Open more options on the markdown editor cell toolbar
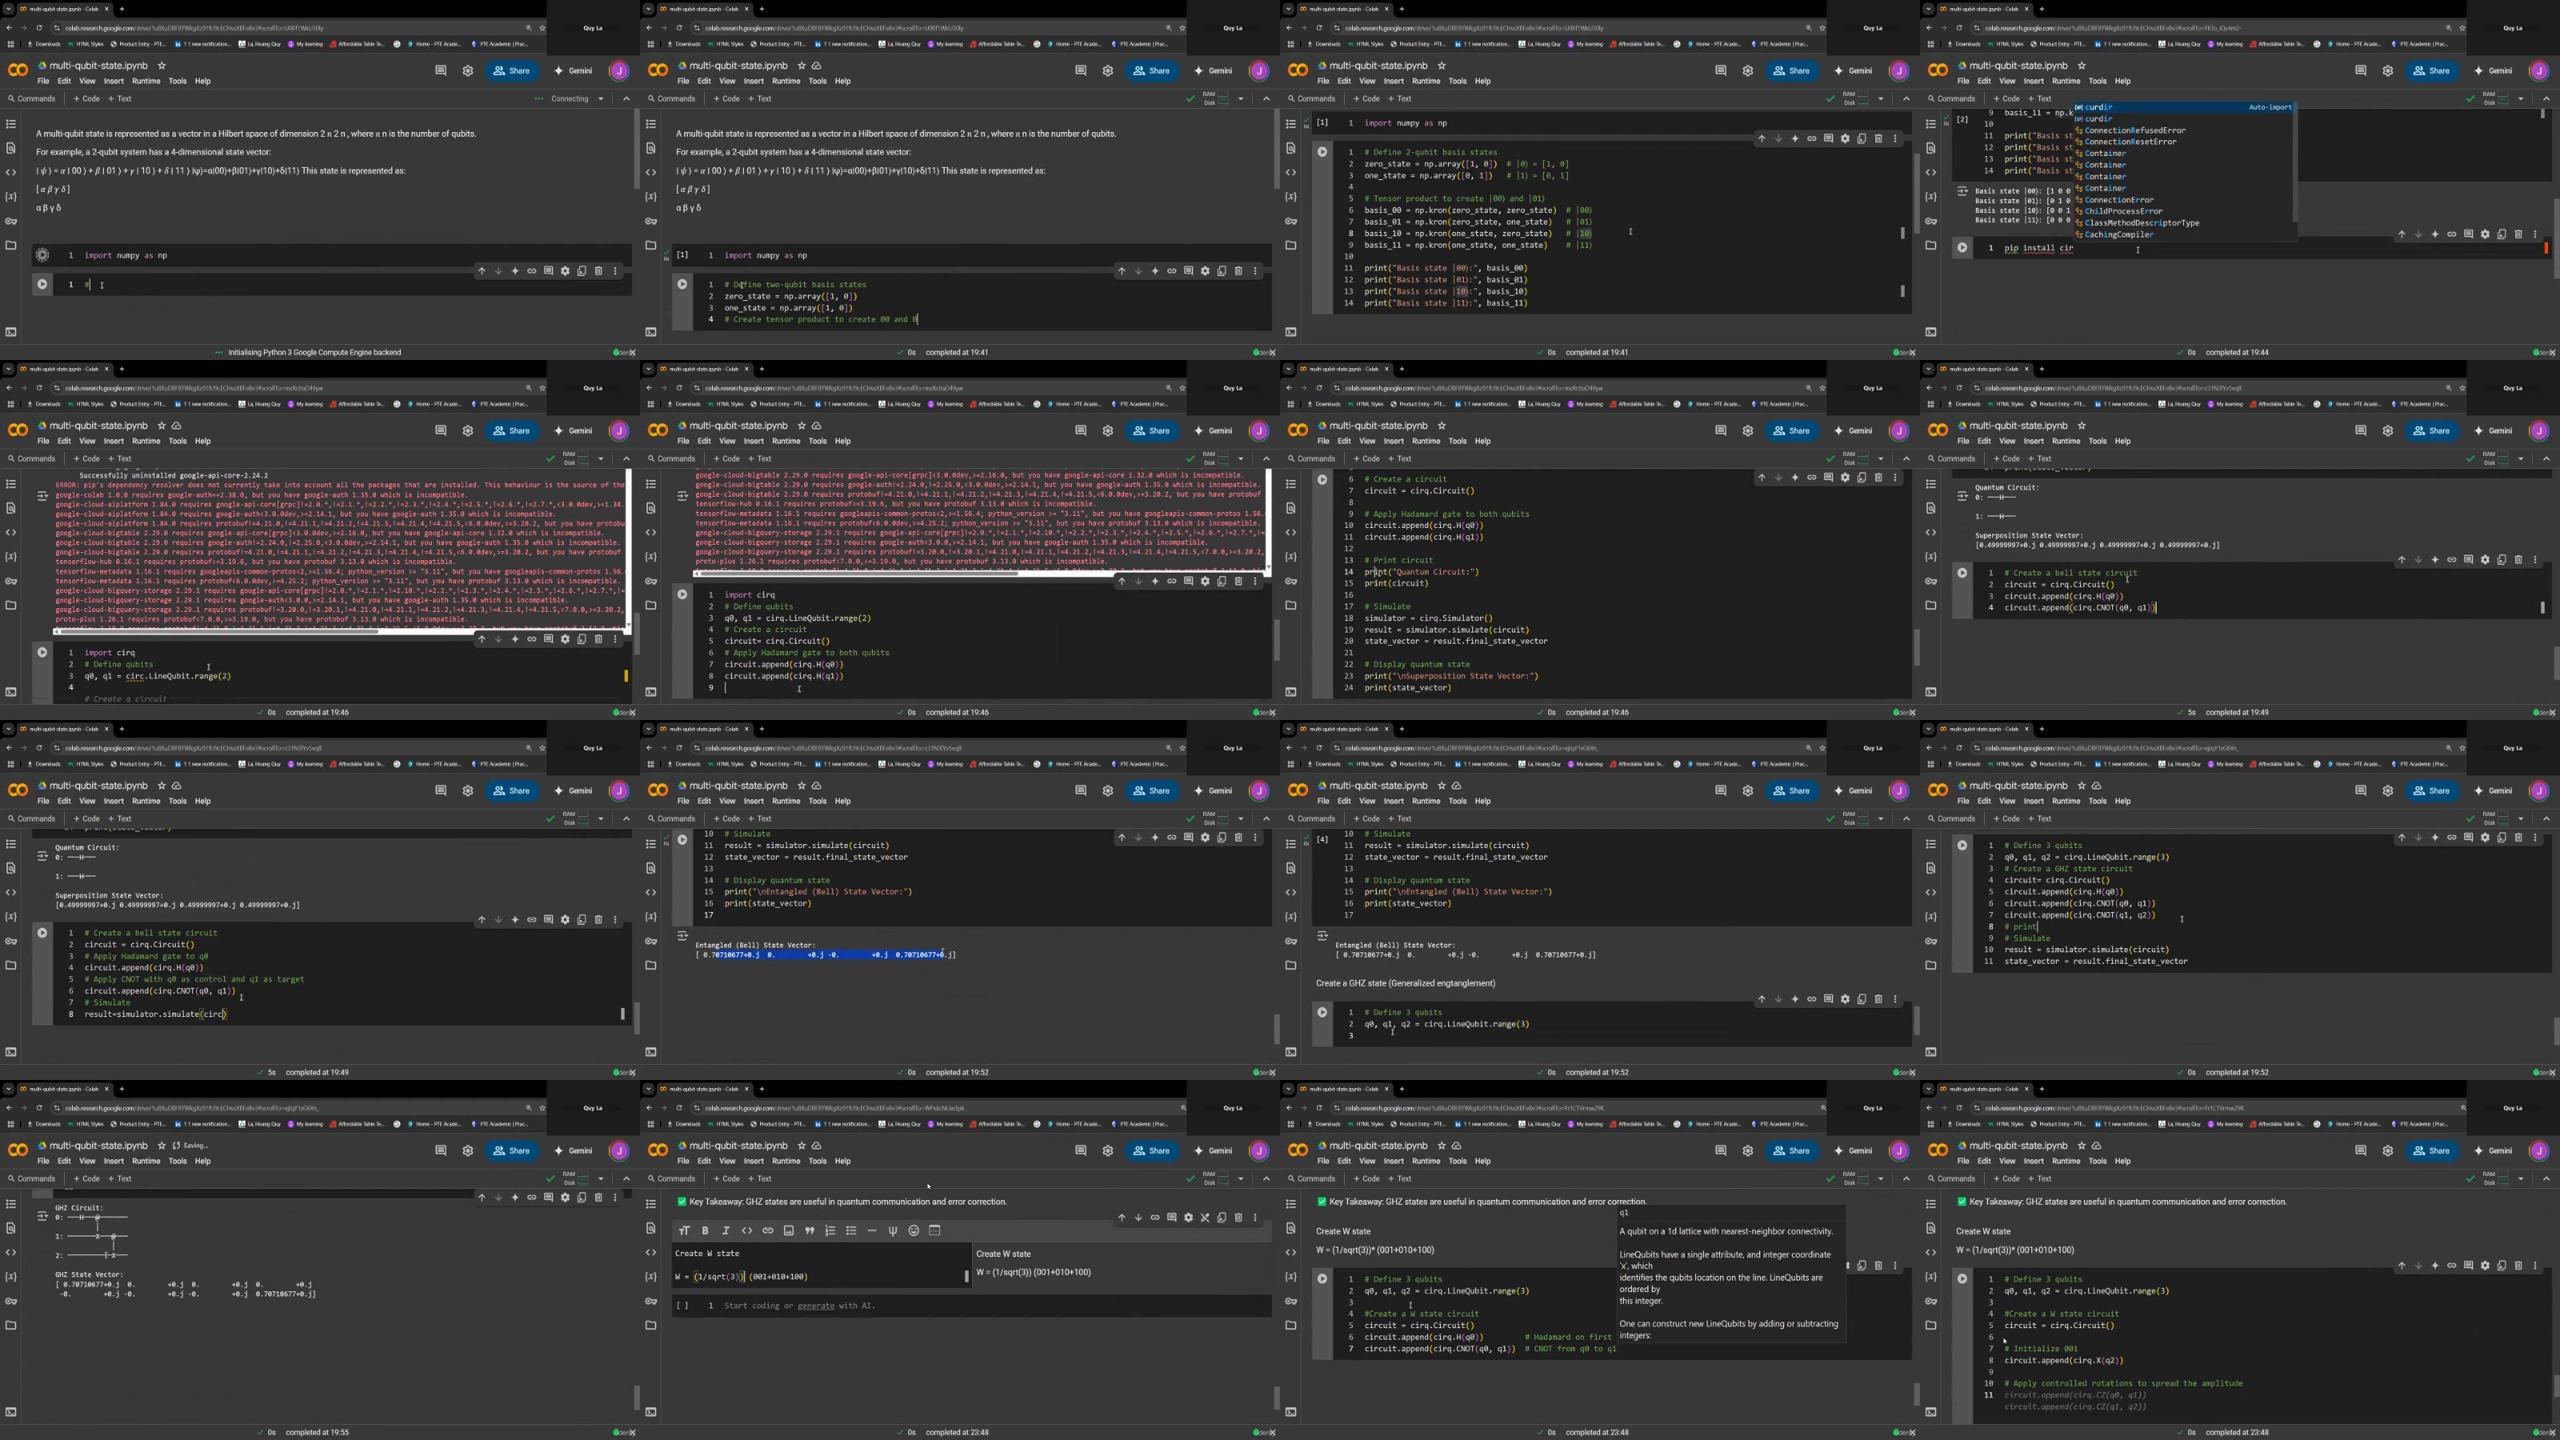Viewport: 2560px width, 1440px height. 1255,1218
